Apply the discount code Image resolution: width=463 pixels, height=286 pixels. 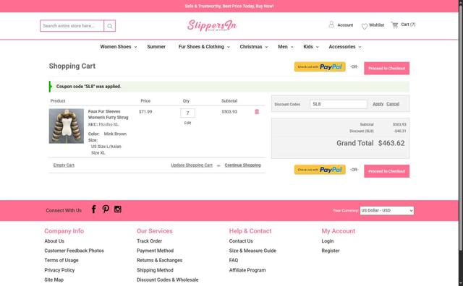coord(378,104)
